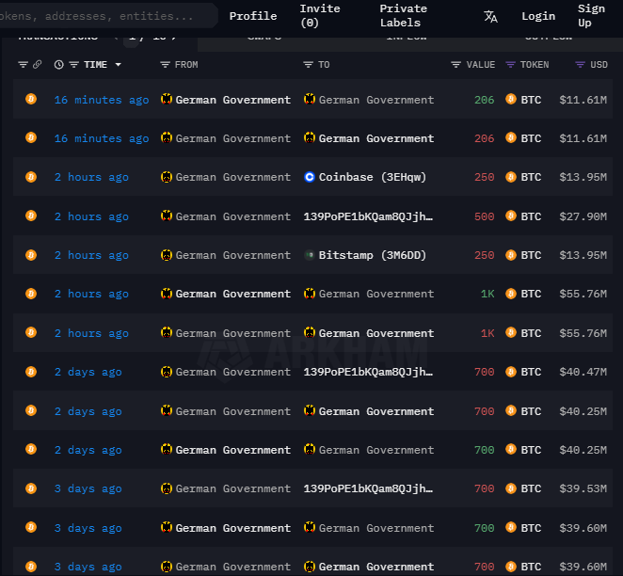623x576 pixels.
Task: Click German Government sender in Bitstamp row
Action: pos(232,255)
